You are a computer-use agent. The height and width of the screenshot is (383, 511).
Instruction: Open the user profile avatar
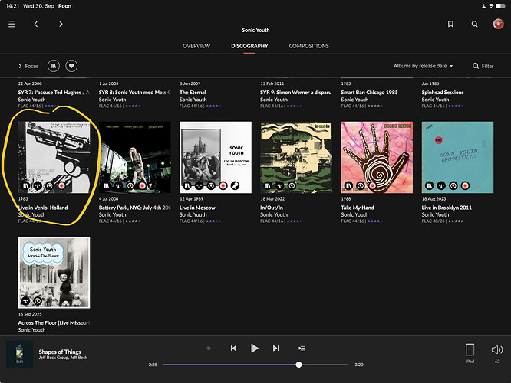coord(498,24)
